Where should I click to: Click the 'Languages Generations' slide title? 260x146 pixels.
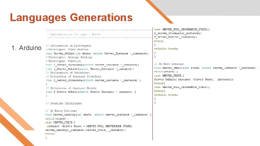pos(71,18)
